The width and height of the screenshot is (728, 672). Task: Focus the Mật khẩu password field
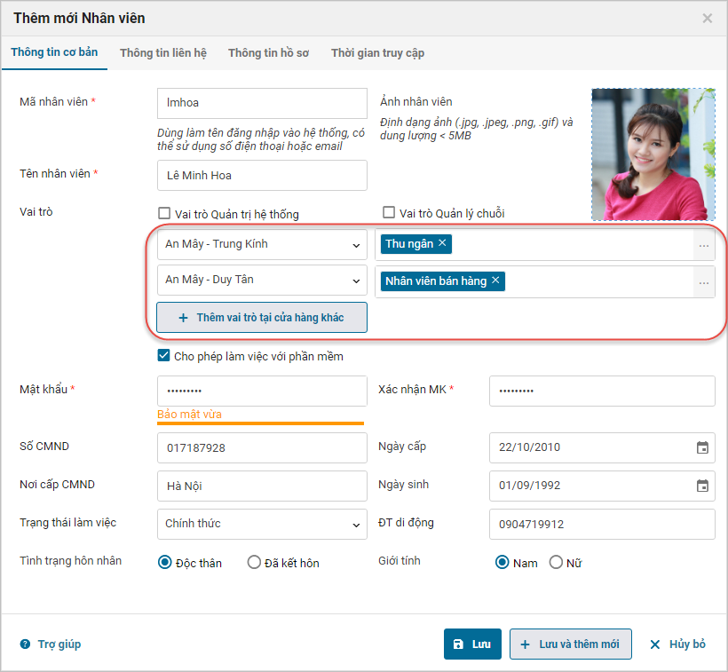pos(262,391)
